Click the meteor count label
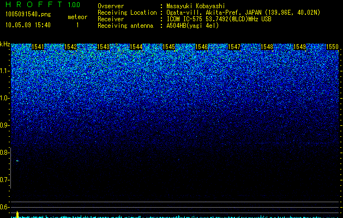This screenshot has width=343, height=218. pos(77,17)
